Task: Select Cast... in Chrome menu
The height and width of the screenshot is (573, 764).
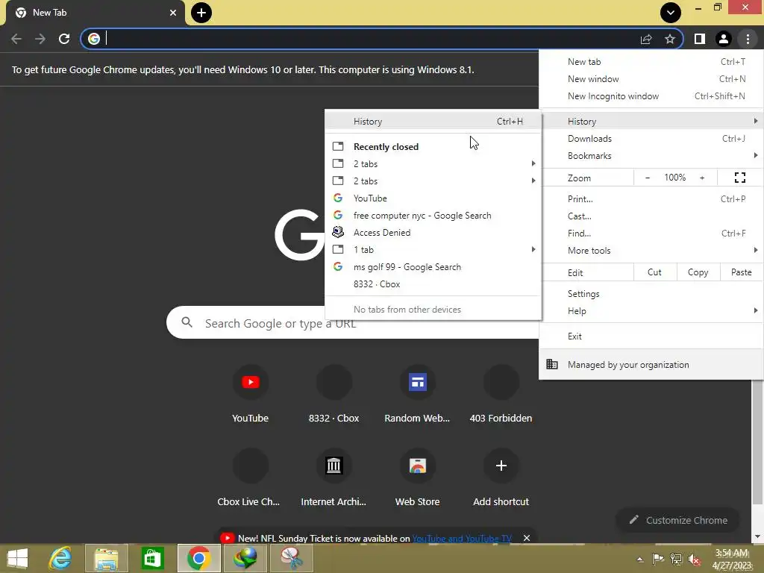Action: tap(651, 216)
